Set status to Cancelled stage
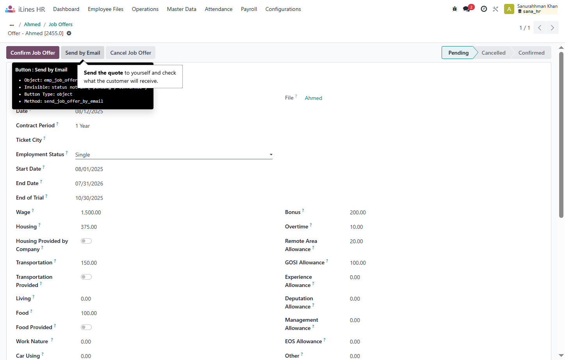 click(x=494, y=53)
